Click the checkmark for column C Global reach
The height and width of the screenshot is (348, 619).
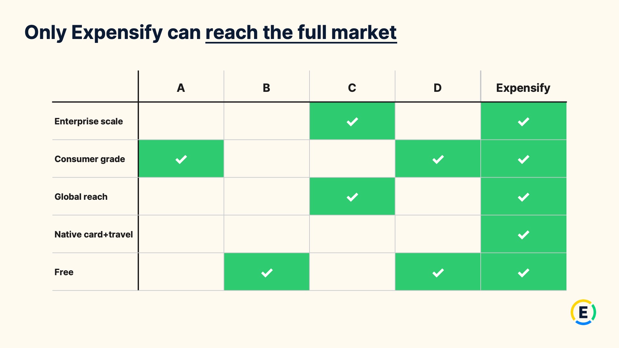[352, 197]
